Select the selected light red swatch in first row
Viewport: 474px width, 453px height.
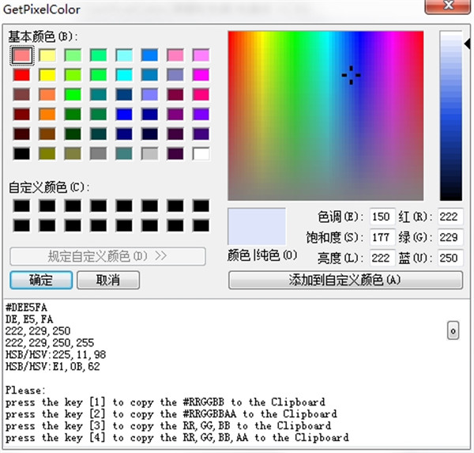pyautogui.click(x=21, y=55)
